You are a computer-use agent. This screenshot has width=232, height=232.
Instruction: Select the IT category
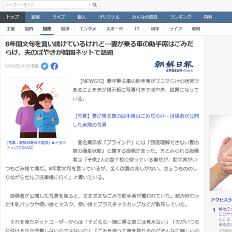137,29
